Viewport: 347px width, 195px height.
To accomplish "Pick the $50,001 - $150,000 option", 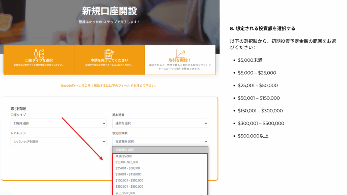I will click(x=128, y=174).
